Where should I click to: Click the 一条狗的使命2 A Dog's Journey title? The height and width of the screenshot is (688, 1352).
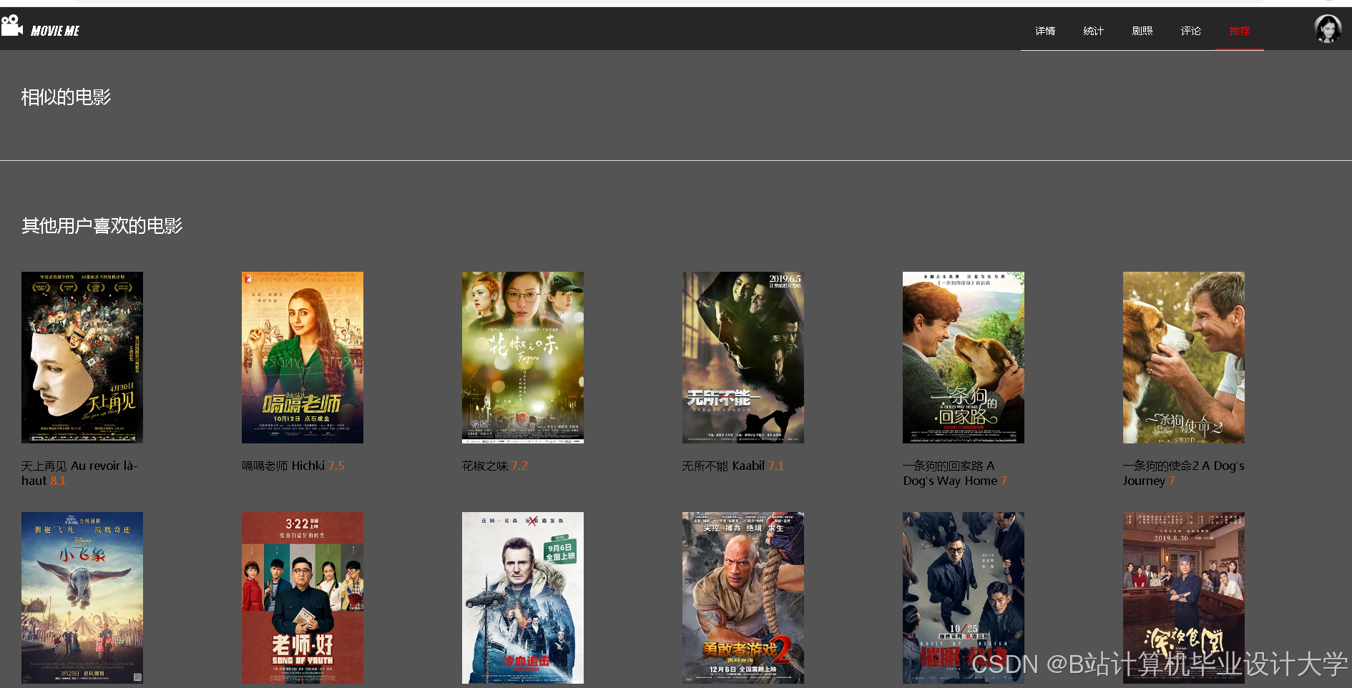click(x=1183, y=473)
